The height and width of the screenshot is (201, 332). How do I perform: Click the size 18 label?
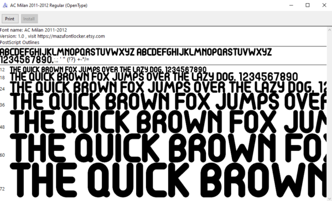2,78
